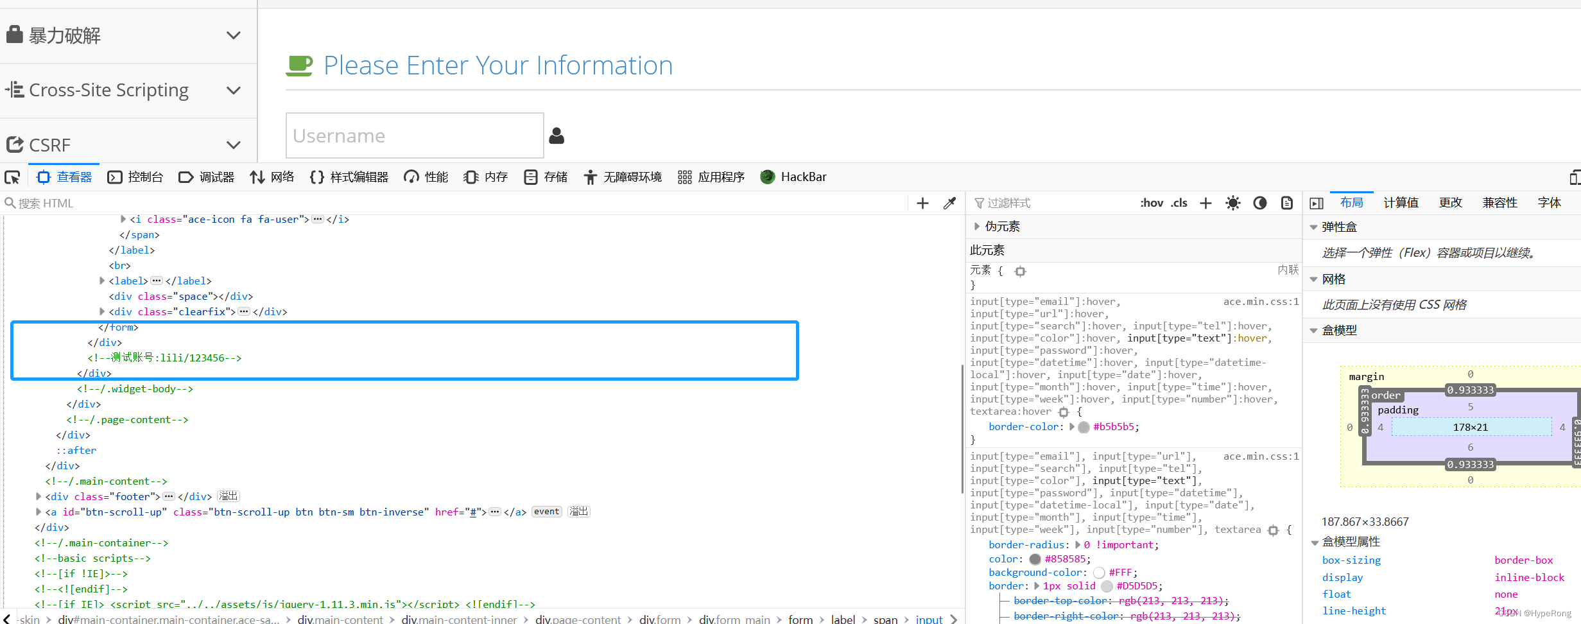Image resolution: width=1581 pixels, height=624 pixels.
Task: Toggle print media simulation icon
Action: (x=1287, y=204)
